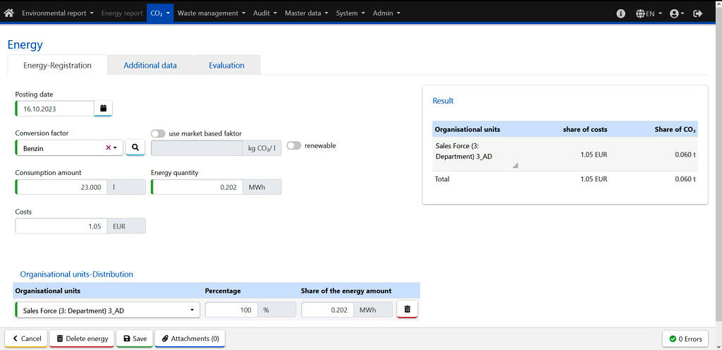Open the posting date calendar picker
The height and width of the screenshot is (350, 722).
(x=103, y=108)
